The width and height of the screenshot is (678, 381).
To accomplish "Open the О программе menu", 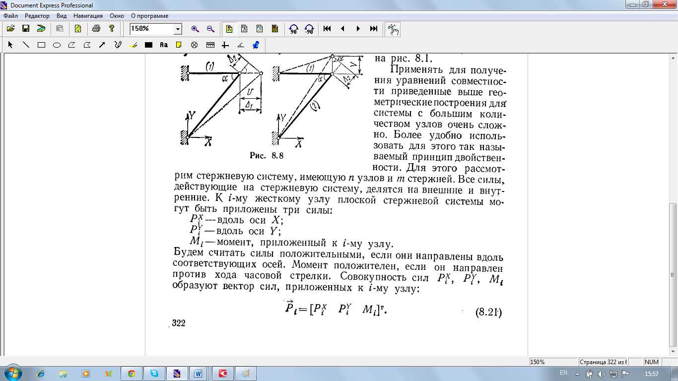I will tap(149, 16).
